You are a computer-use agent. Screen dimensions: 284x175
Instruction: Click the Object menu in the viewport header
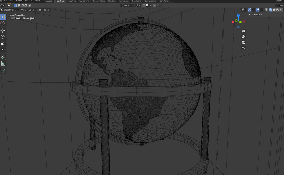coord(46,10)
